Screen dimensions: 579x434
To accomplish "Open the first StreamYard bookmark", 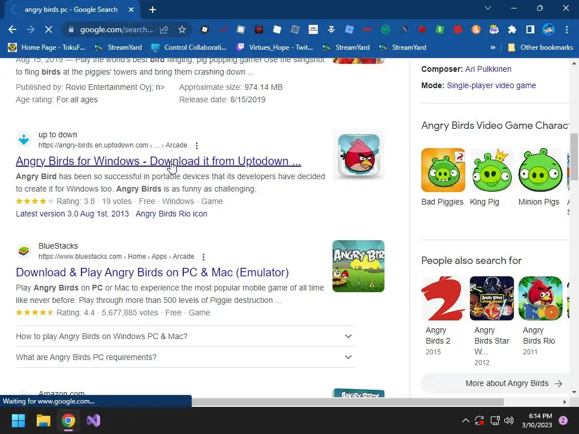I will tap(118, 47).
